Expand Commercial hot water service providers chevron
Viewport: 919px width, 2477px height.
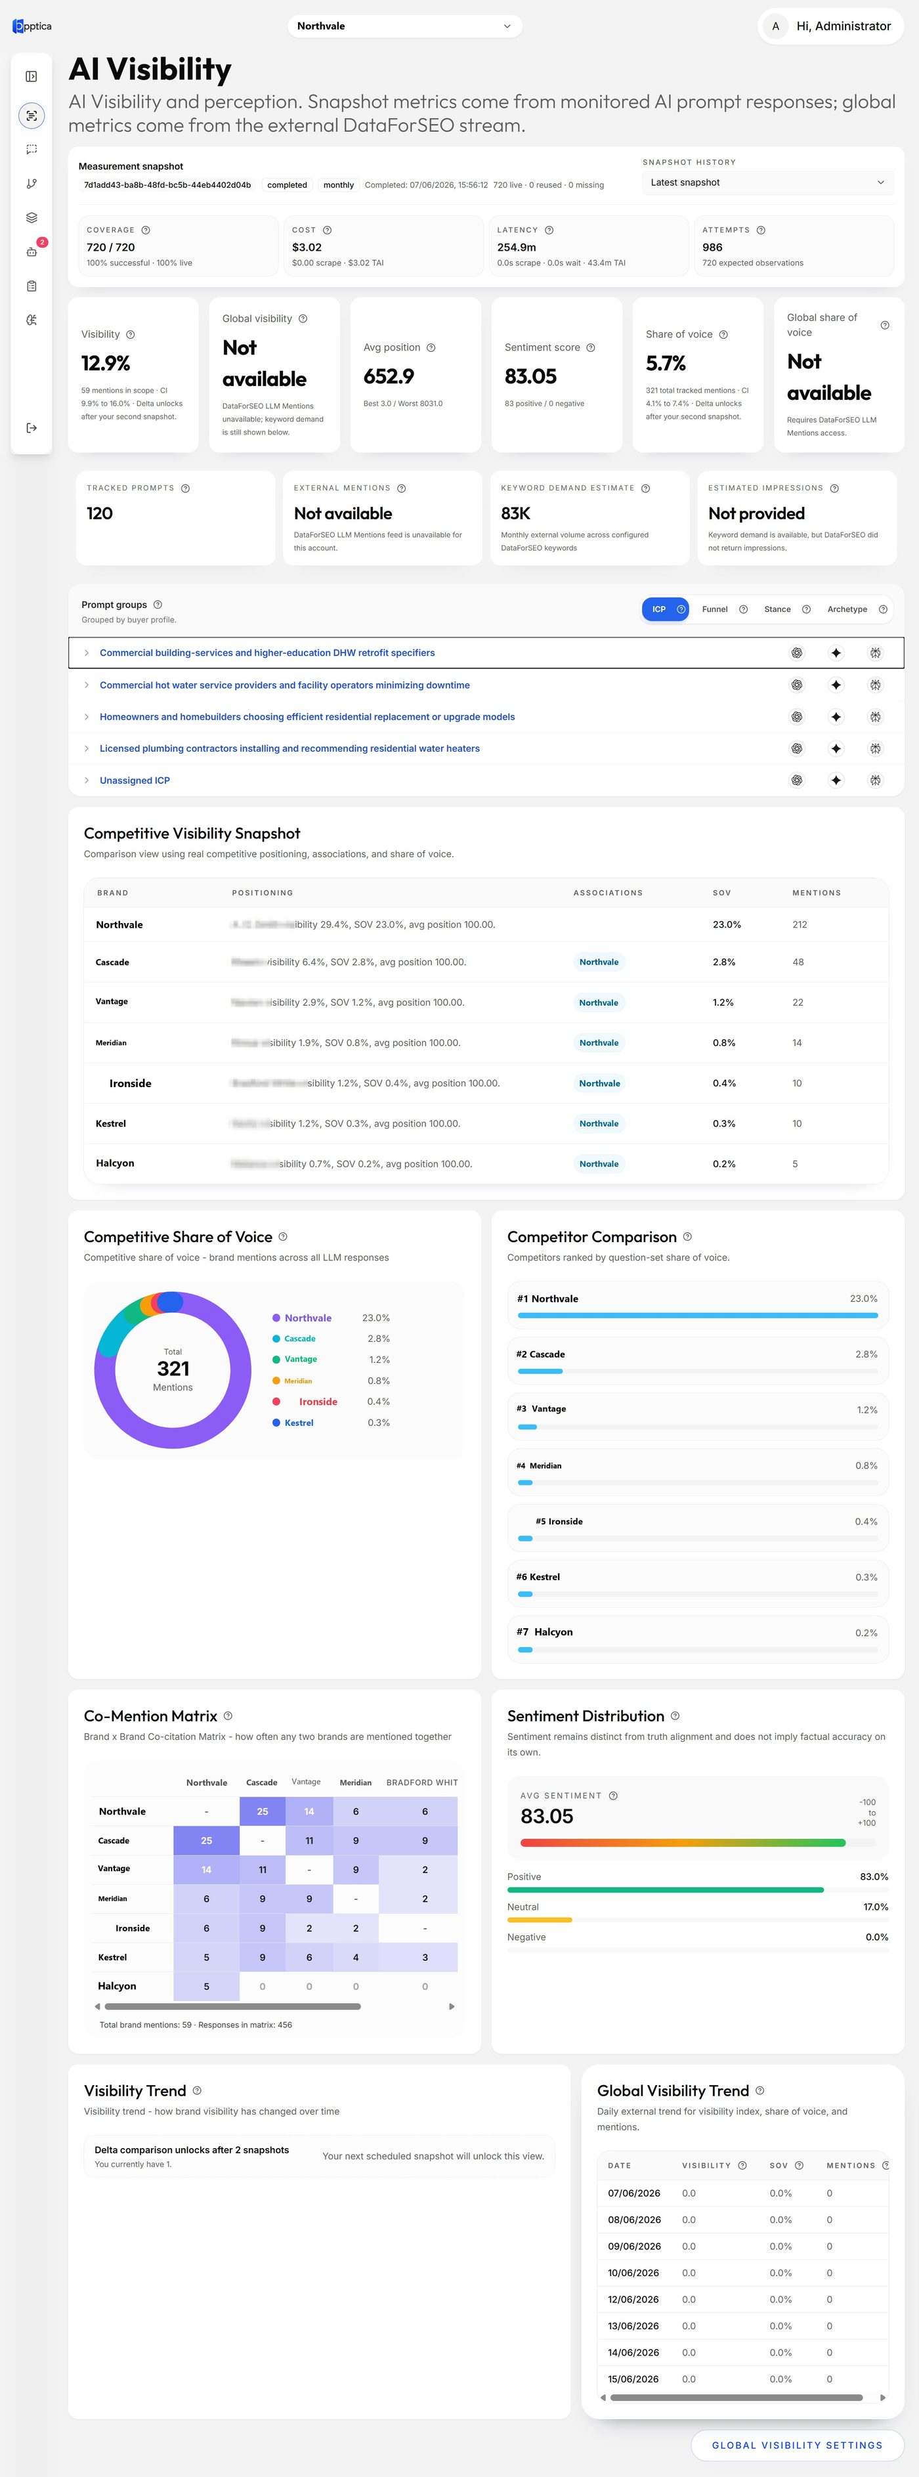(87, 685)
